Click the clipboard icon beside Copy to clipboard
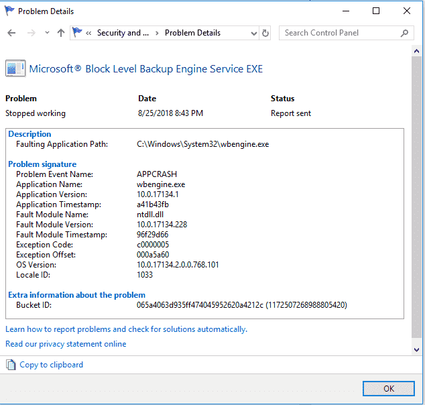Viewport: 425px width, 405px height. click(11, 365)
